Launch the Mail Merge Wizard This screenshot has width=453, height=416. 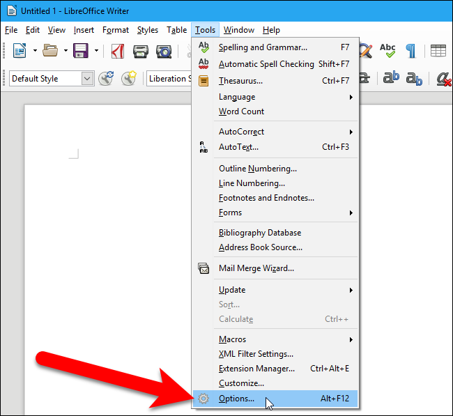pos(275,268)
